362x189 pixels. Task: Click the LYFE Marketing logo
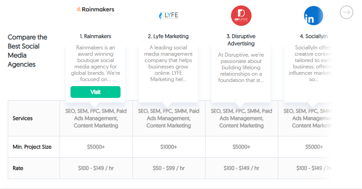168,15
